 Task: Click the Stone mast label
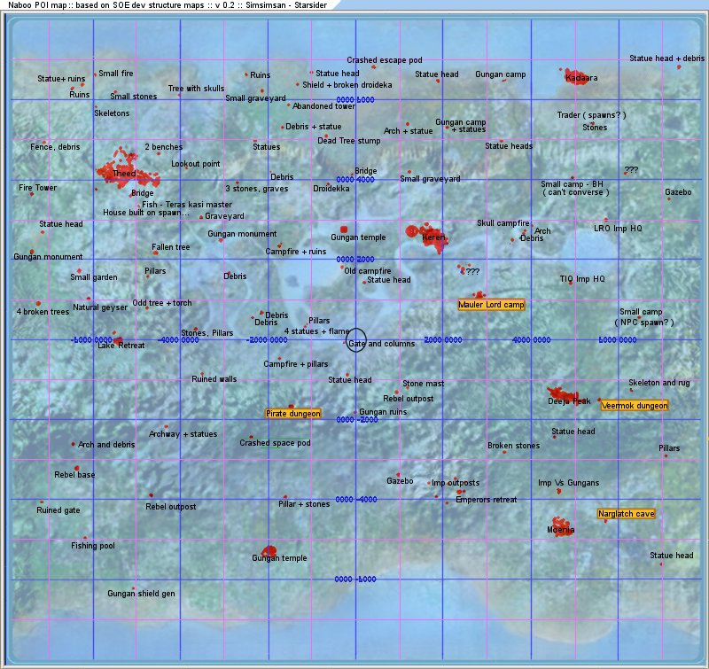[x=424, y=384]
